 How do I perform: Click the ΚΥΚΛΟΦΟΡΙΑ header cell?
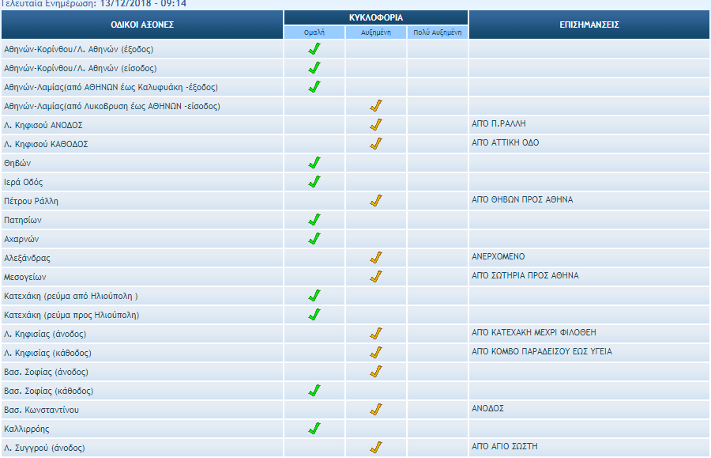coord(376,17)
